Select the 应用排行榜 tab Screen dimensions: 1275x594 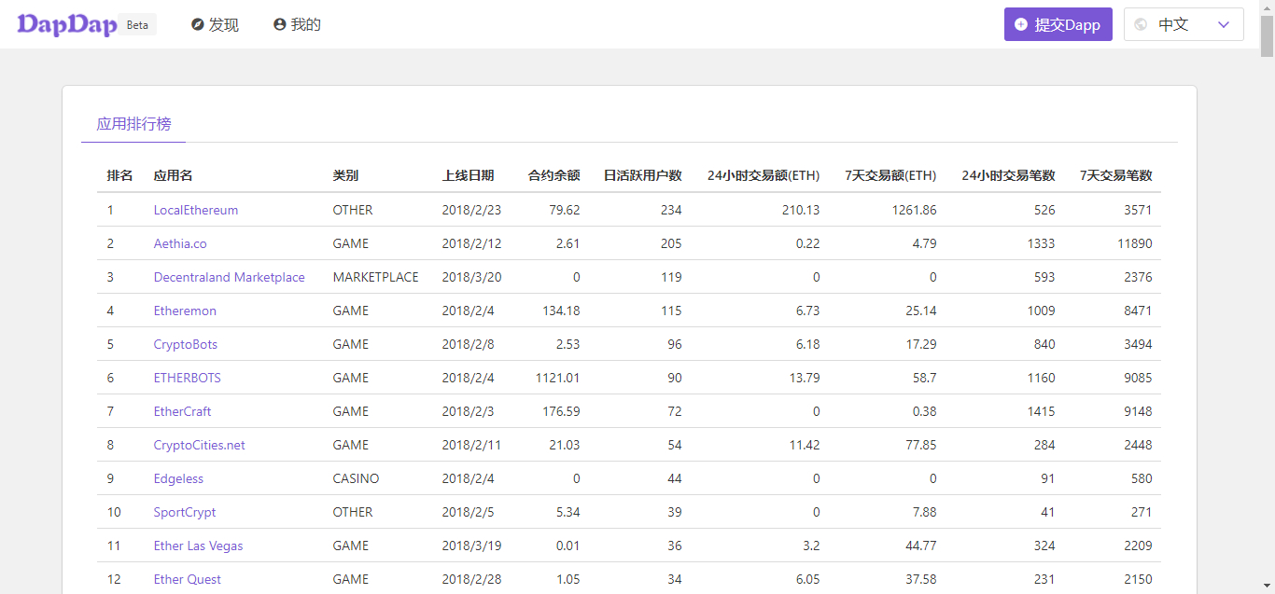[x=133, y=123]
